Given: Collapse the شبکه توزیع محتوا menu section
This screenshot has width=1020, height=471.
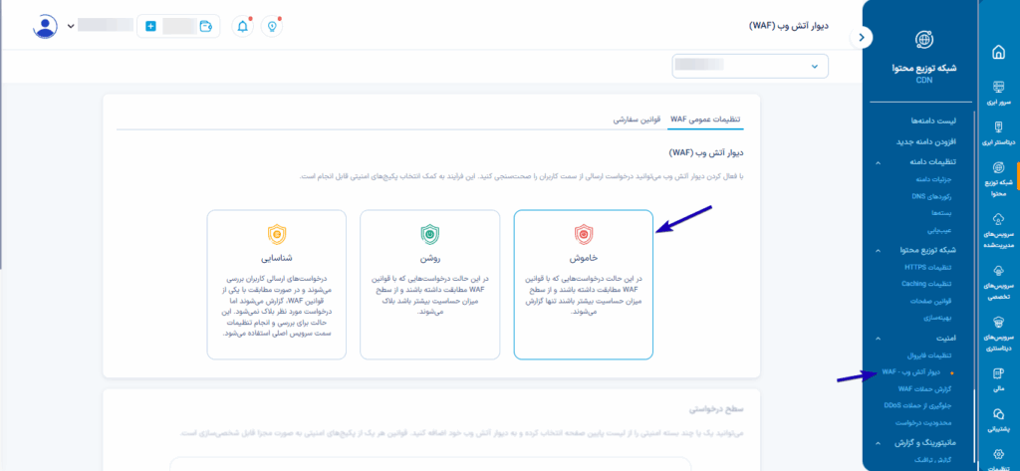Looking at the screenshot, I should tap(879, 250).
